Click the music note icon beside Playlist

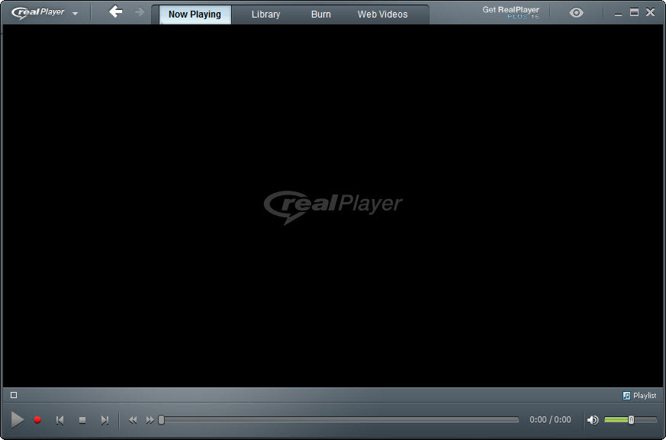coord(626,396)
